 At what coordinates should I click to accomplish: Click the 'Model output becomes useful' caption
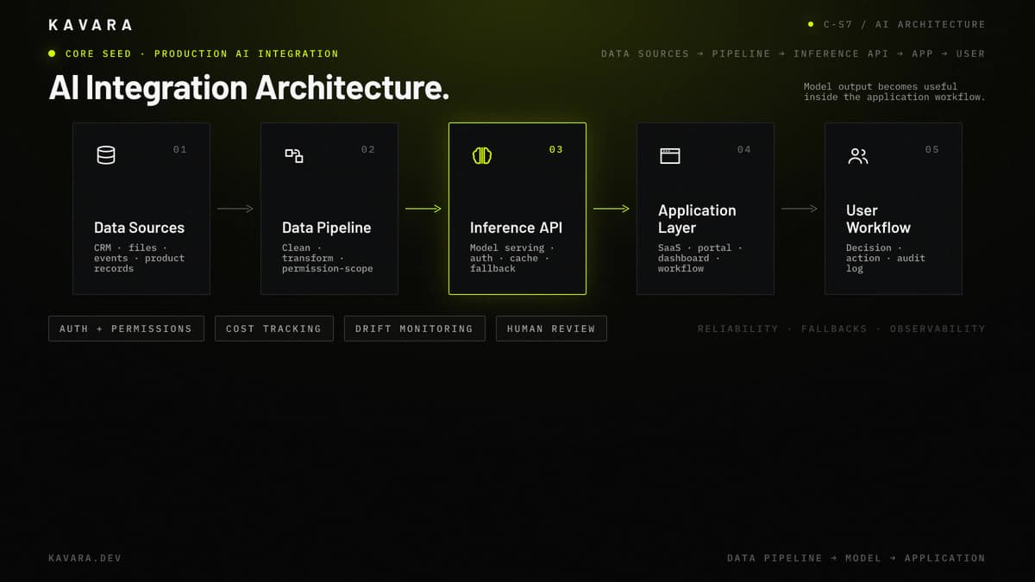(x=894, y=91)
